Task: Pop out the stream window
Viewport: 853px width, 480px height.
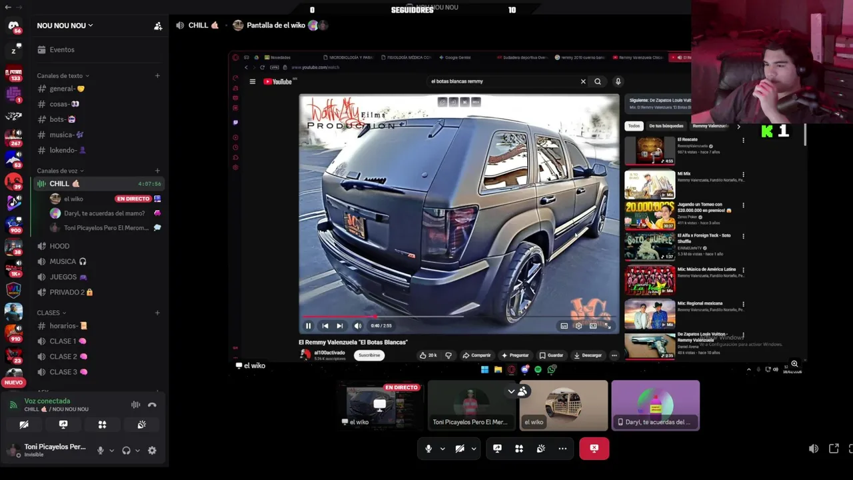Action: click(834, 449)
